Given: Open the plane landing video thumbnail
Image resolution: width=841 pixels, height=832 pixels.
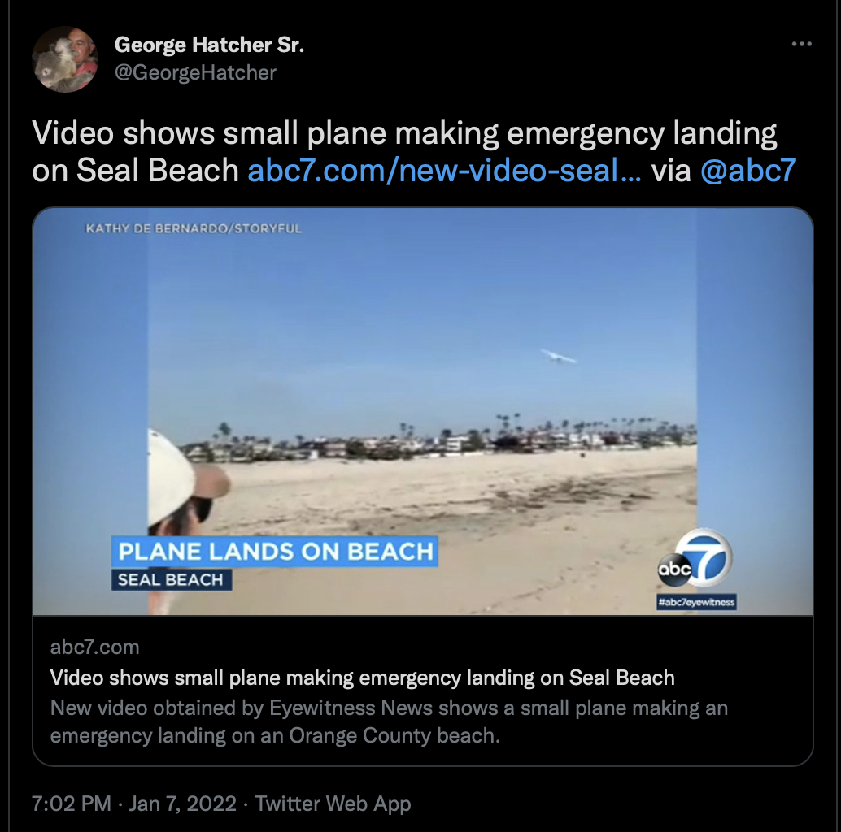Looking at the screenshot, I should point(423,411).
